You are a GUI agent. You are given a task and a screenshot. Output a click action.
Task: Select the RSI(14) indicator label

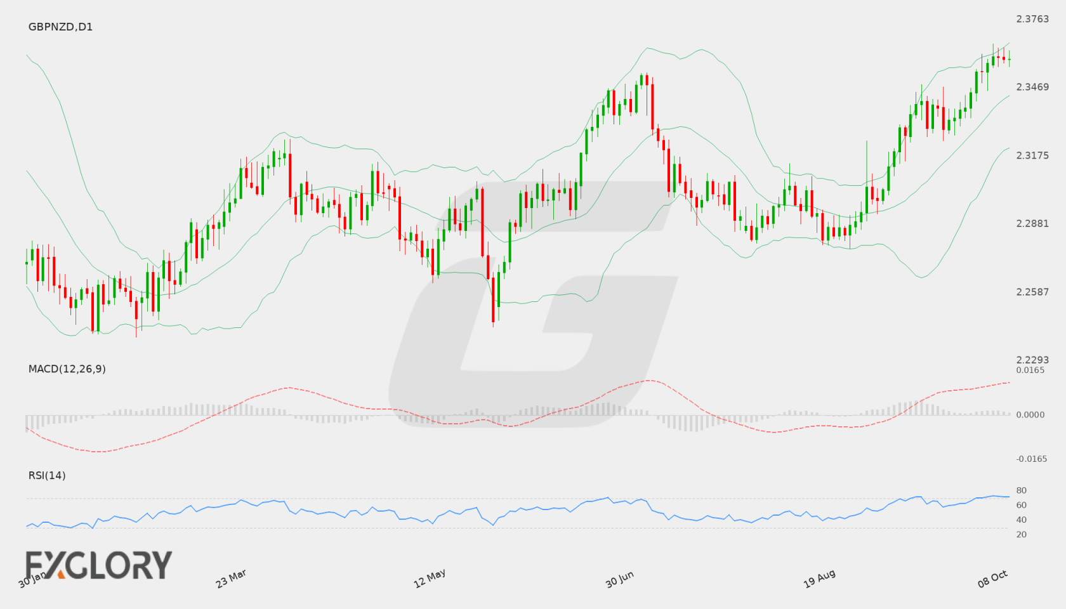coord(47,475)
